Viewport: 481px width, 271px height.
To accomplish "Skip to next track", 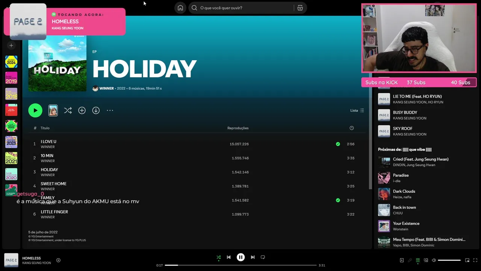I will [x=253, y=257].
